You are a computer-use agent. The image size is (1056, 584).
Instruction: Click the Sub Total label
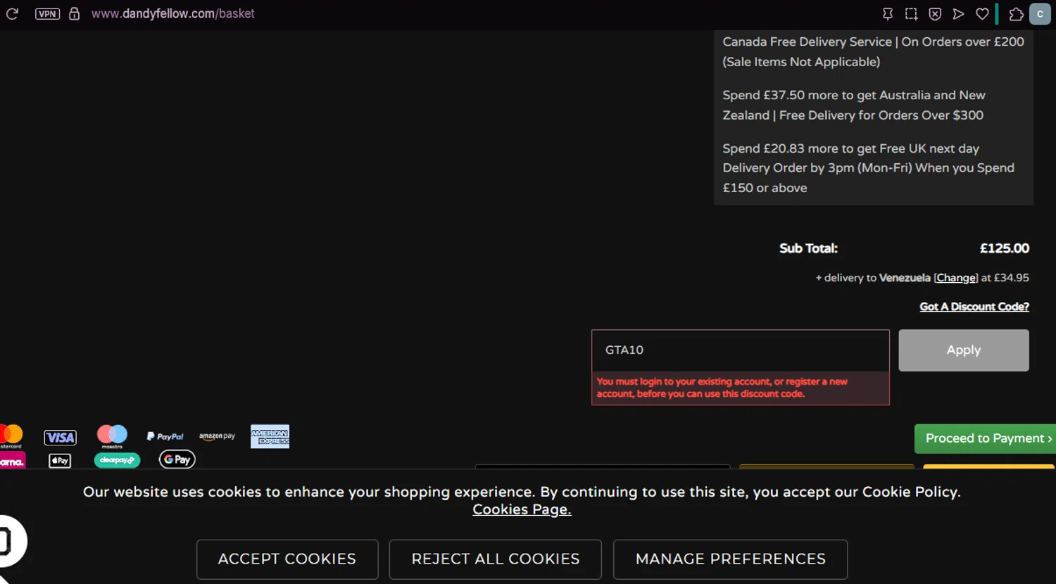coord(808,248)
